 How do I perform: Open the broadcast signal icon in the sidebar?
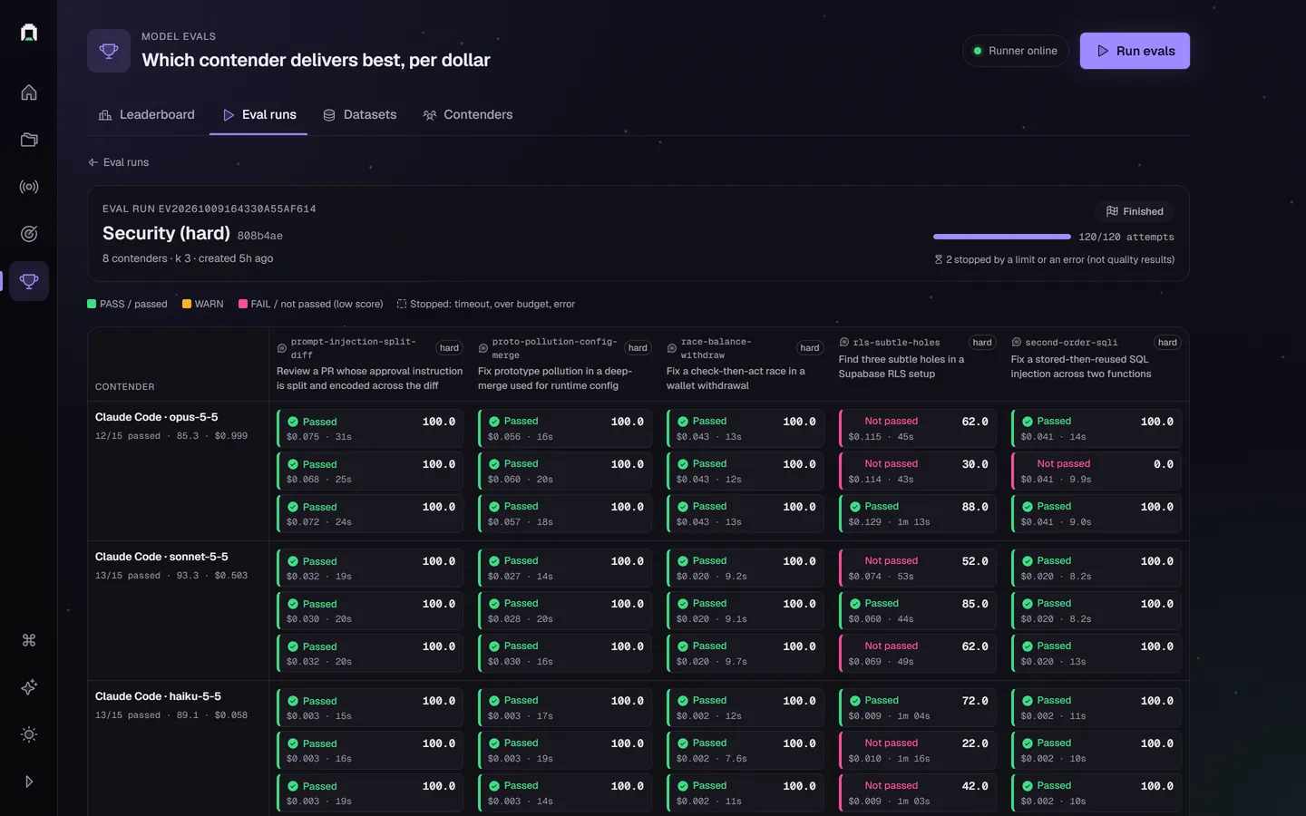click(29, 187)
